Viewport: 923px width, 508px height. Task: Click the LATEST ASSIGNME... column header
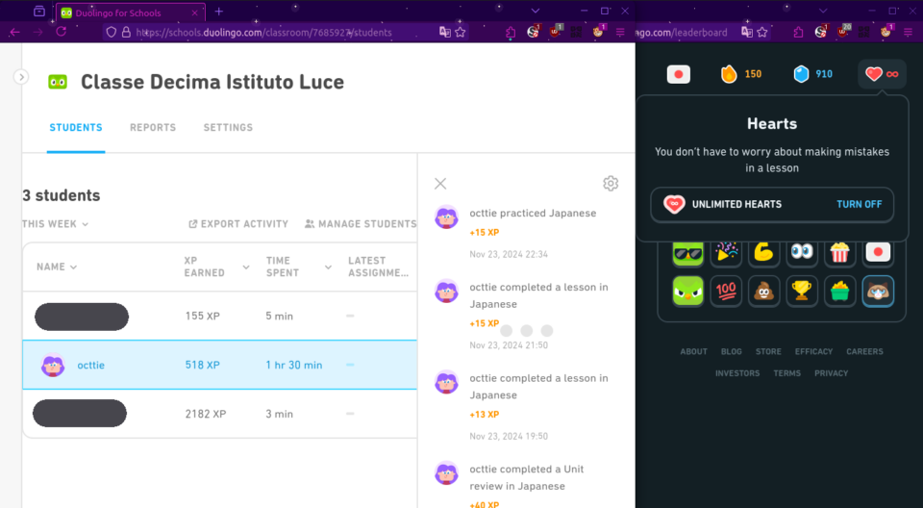[378, 267]
